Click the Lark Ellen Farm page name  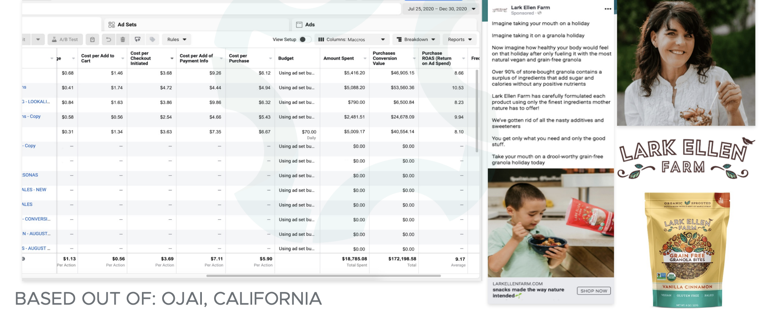pyautogui.click(x=530, y=8)
